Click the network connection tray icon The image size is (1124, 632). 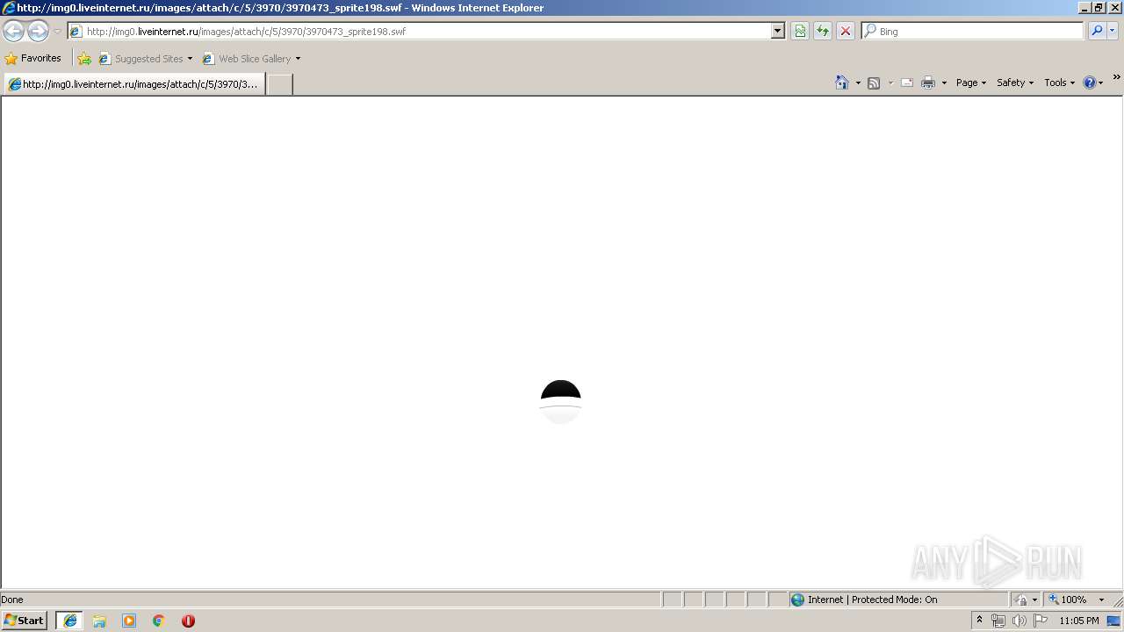coord(998,621)
